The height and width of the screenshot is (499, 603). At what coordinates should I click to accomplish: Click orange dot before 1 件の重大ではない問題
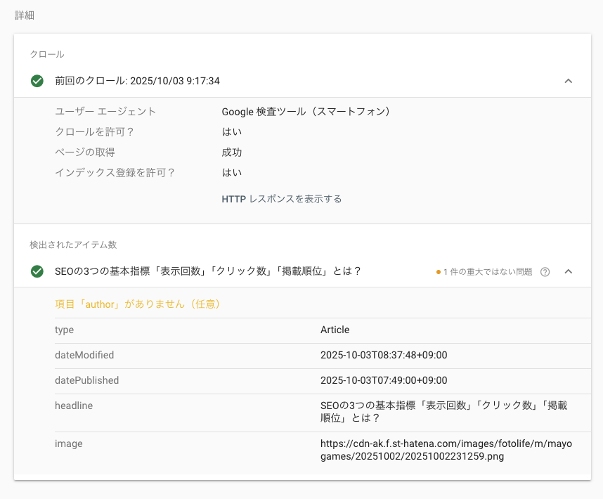click(x=438, y=272)
